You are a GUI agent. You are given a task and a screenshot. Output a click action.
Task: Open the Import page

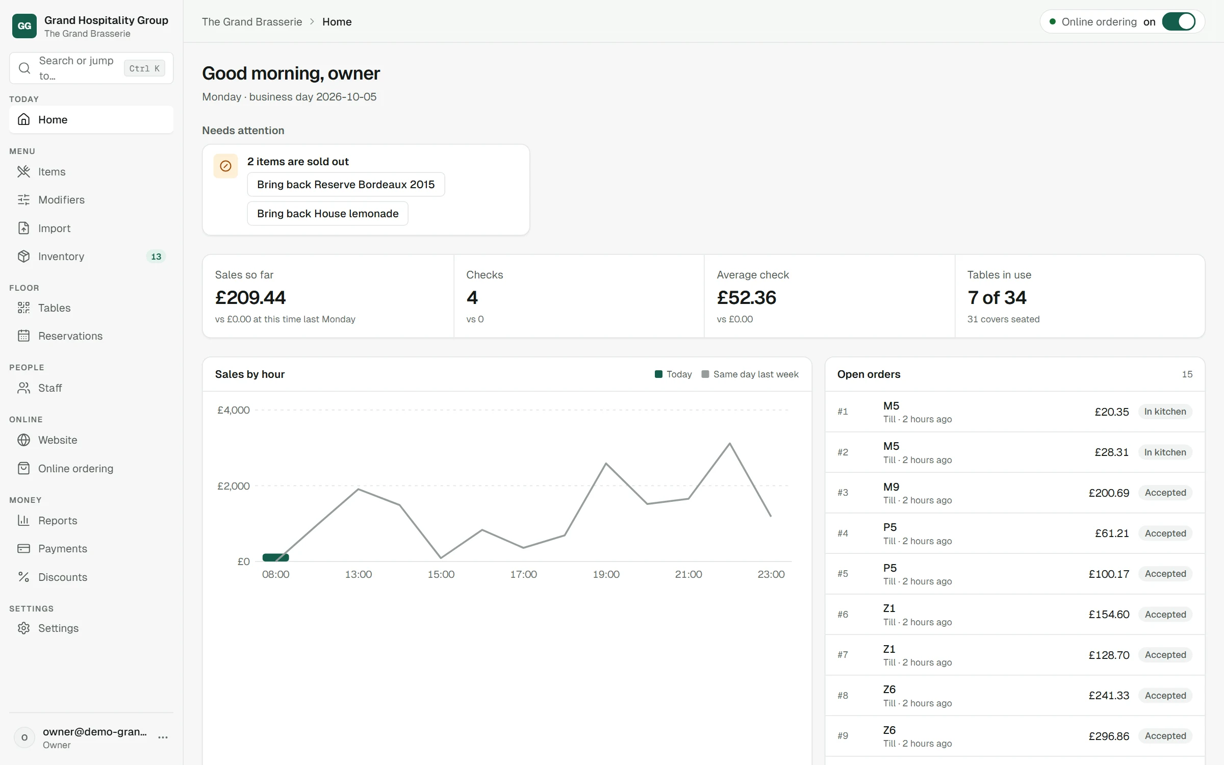91,228
